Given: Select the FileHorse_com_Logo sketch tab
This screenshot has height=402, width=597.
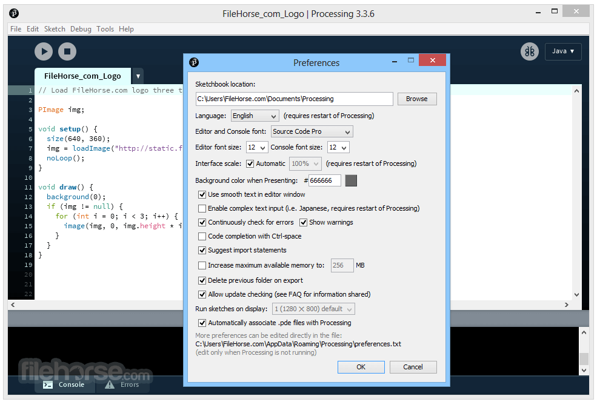Looking at the screenshot, I should pyautogui.click(x=82, y=76).
